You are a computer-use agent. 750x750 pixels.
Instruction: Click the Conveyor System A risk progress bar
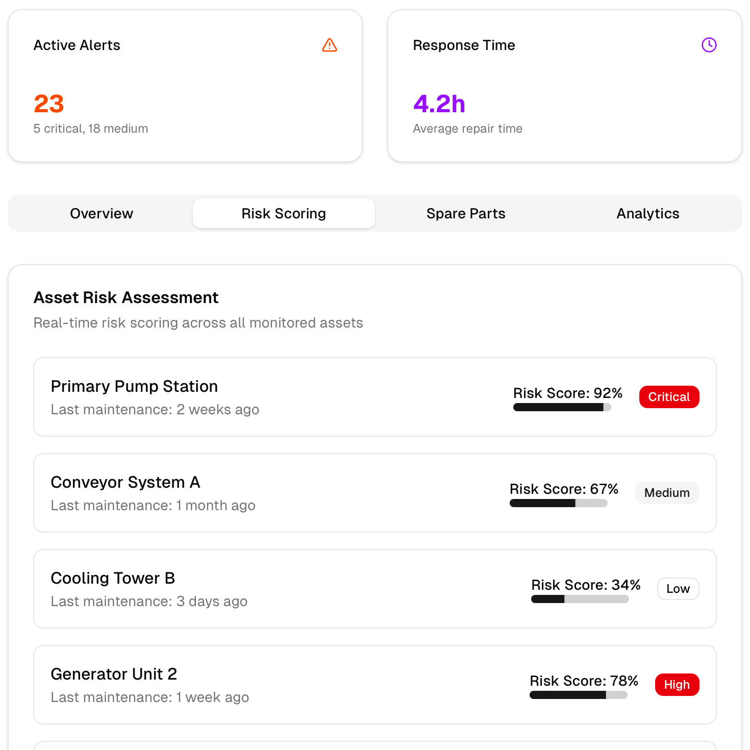point(558,503)
